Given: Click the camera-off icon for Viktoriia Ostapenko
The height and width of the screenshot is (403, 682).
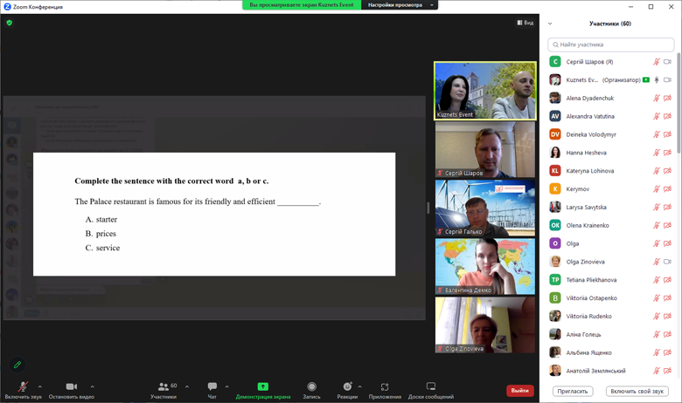Looking at the screenshot, I should (667, 298).
